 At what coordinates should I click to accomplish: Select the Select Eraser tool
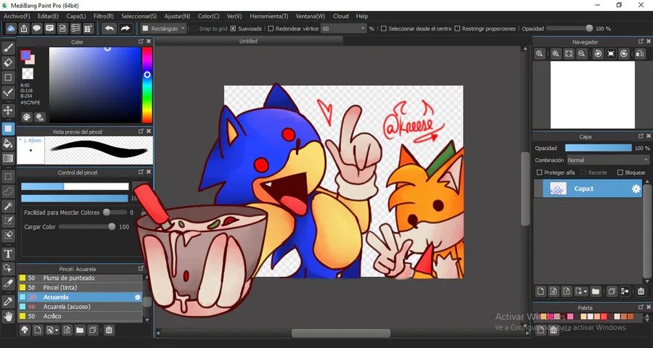(x=8, y=235)
